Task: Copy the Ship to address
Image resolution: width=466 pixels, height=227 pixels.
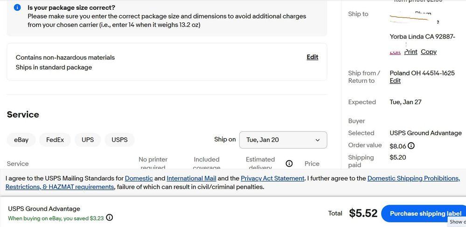Action: pyautogui.click(x=429, y=52)
